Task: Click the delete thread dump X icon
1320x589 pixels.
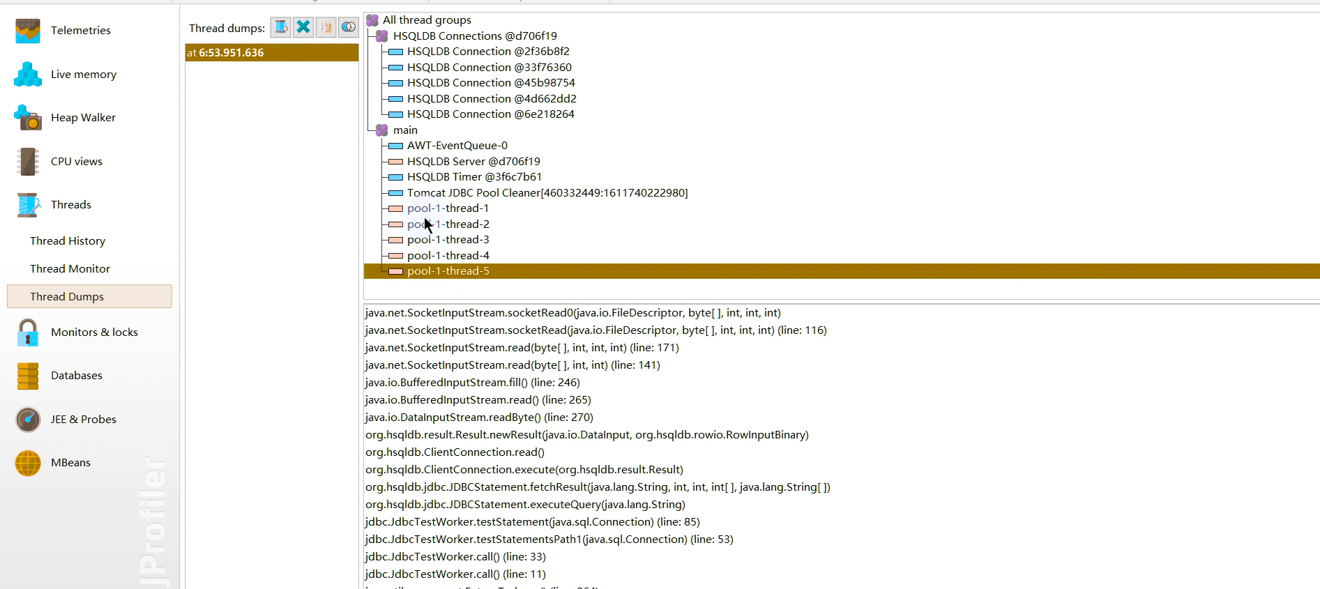Action: (303, 27)
